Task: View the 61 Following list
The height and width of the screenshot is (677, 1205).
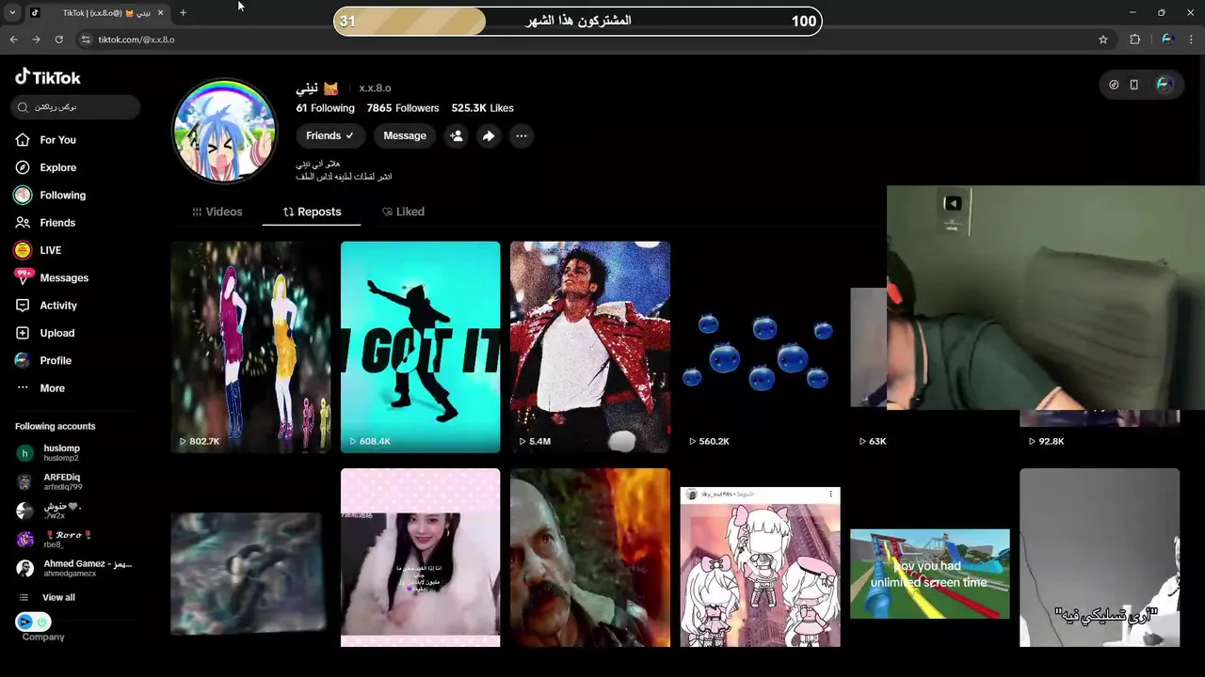Action: click(x=325, y=108)
